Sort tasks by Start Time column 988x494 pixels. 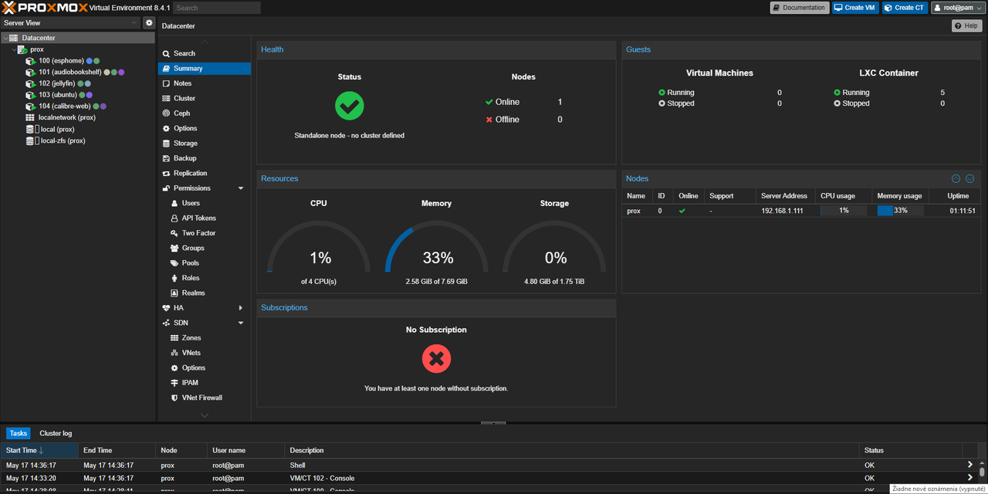pos(39,451)
